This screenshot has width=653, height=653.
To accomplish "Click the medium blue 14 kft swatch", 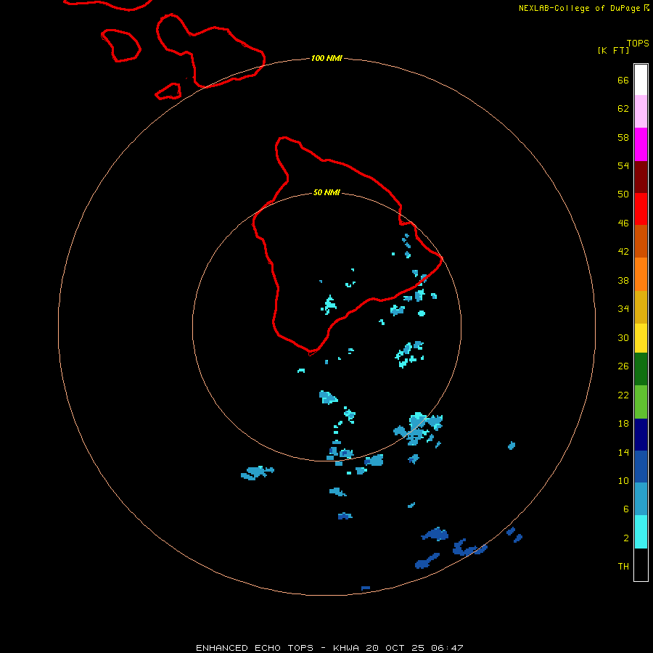I will 641,467.
